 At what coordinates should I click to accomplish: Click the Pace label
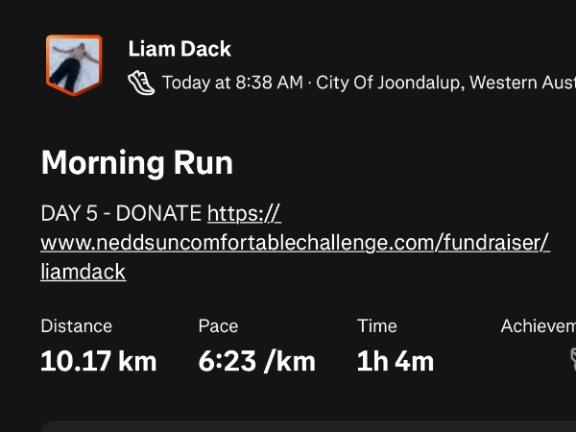coord(218,326)
